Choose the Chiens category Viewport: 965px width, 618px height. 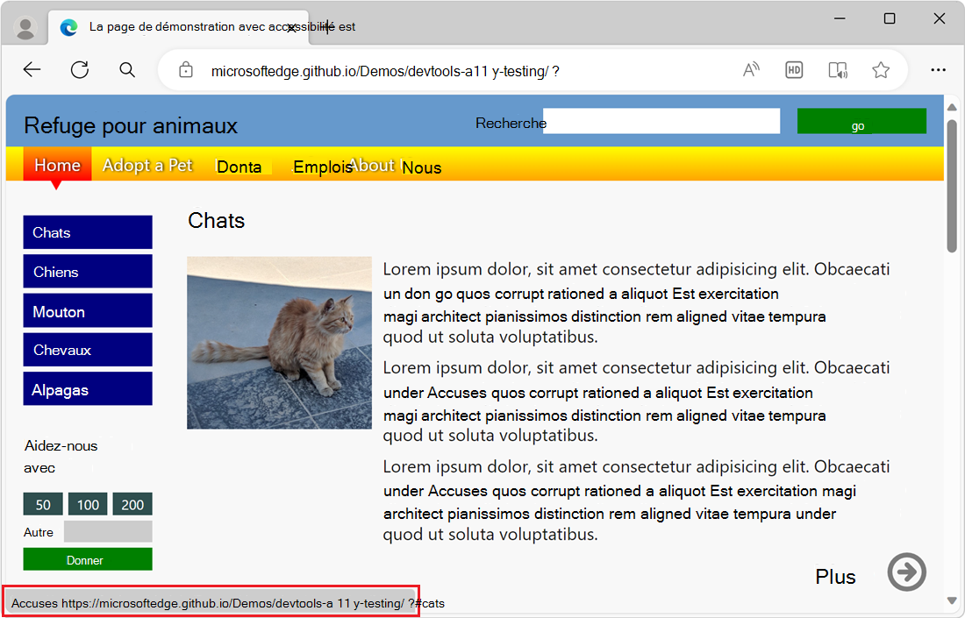(x=87, y=271)
